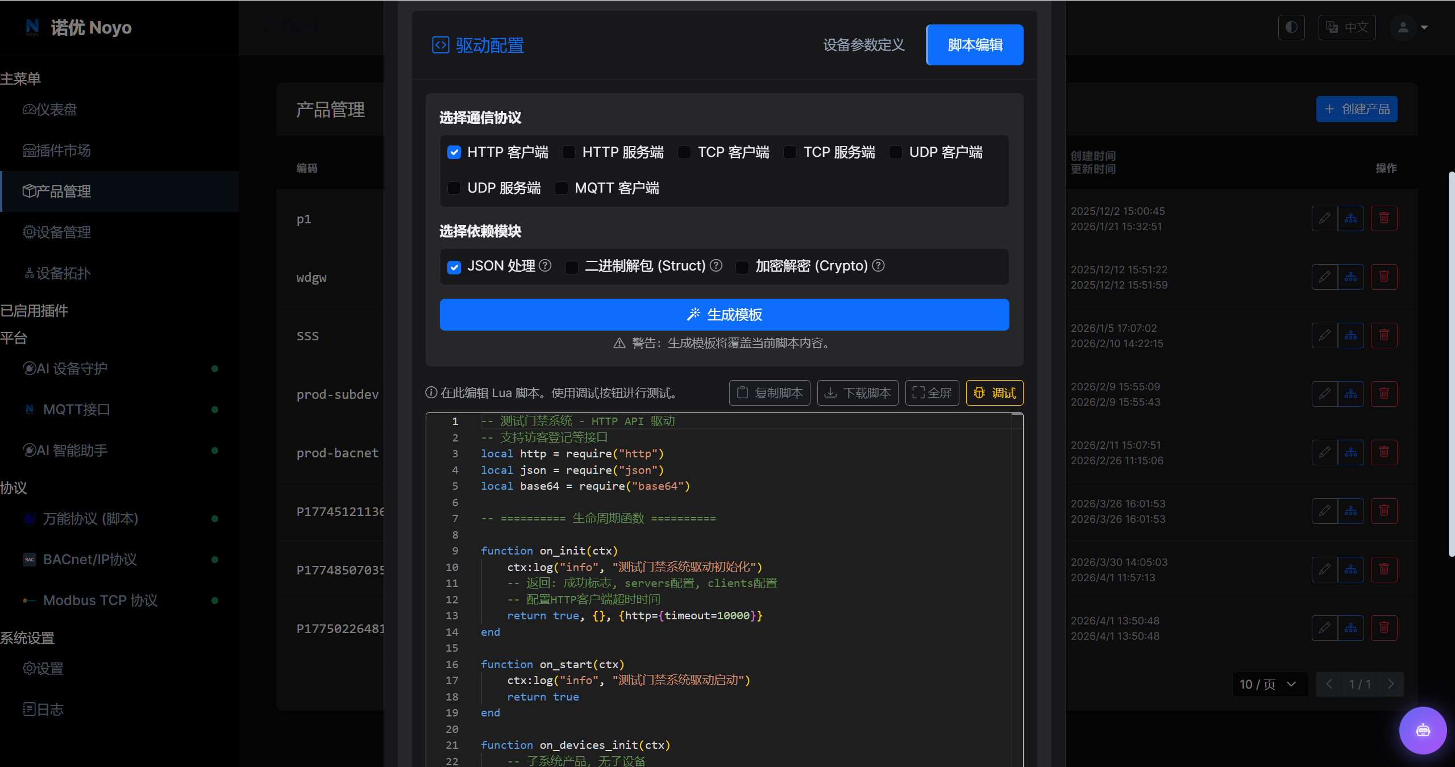Select 产品管理 in the sidebar
1455x767 pixels.
point(119,191)
